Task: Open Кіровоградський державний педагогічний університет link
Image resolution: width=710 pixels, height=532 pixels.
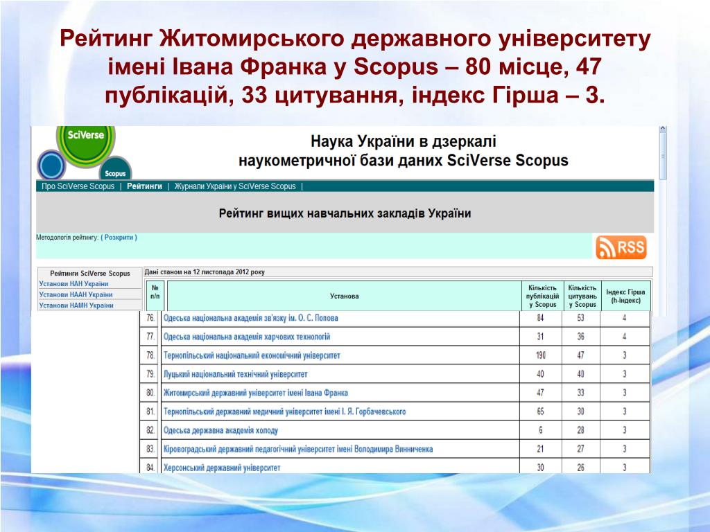Action: coord(298,449)
